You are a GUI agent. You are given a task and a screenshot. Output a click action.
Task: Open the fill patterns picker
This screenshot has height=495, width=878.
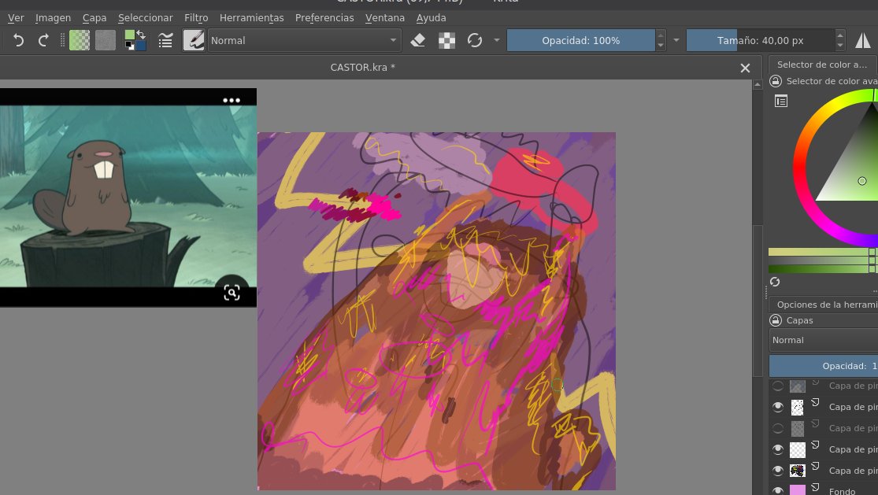[x=106, y=40]
